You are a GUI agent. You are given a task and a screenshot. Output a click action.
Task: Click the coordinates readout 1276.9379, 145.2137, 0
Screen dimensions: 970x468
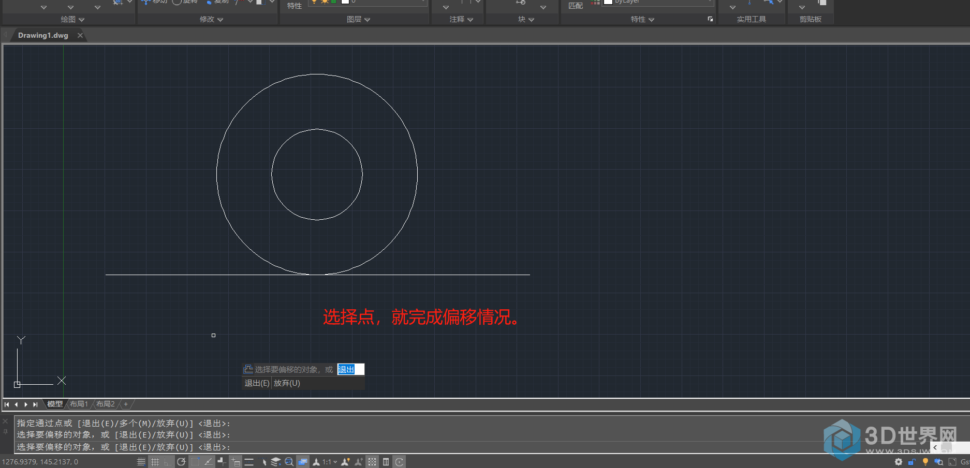[40, 462]
